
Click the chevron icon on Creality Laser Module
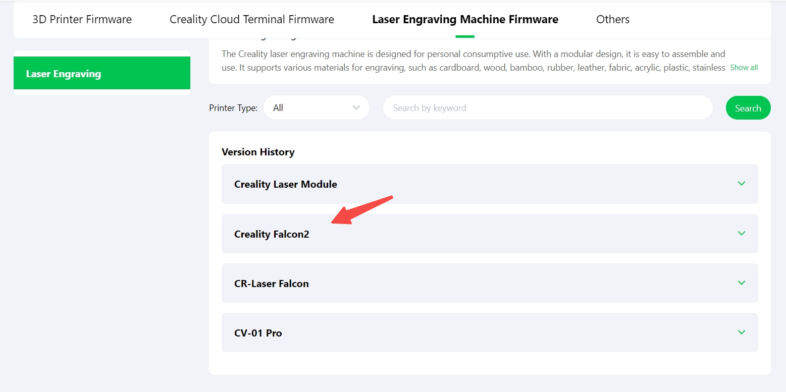click(x=741, y=183)
